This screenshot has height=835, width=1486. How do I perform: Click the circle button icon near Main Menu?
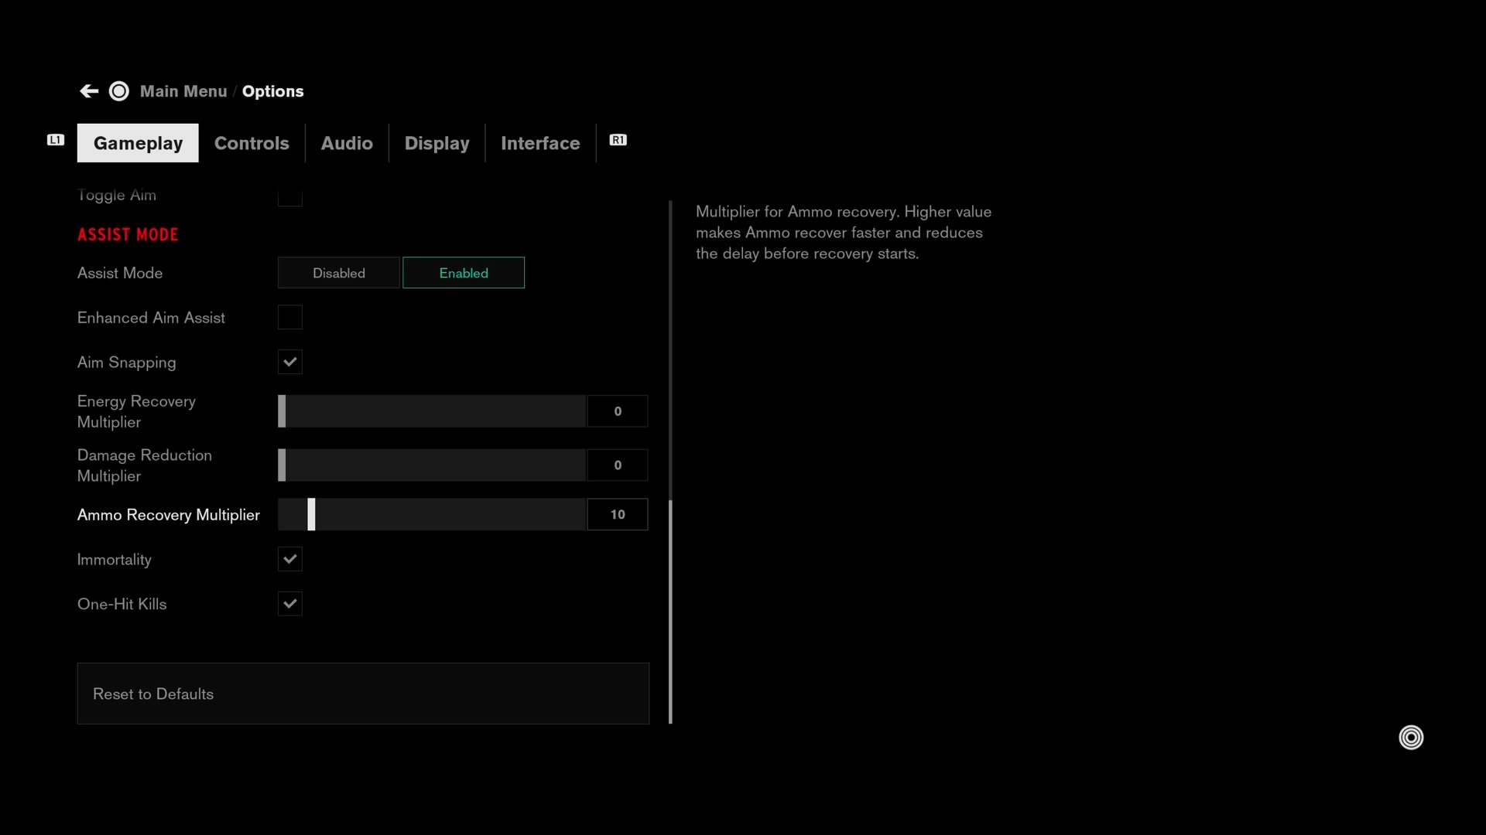pos(119,91)
